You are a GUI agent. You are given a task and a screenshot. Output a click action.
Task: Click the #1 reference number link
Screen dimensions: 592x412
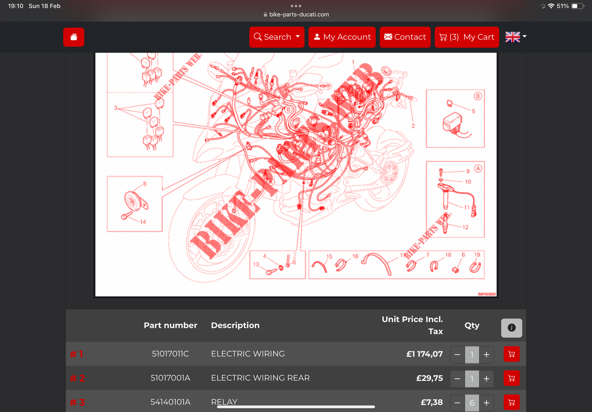pyautogui.click(x=77, y=354)
